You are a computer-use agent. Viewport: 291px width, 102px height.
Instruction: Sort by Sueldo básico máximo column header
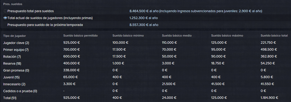[x=227, y=35]
